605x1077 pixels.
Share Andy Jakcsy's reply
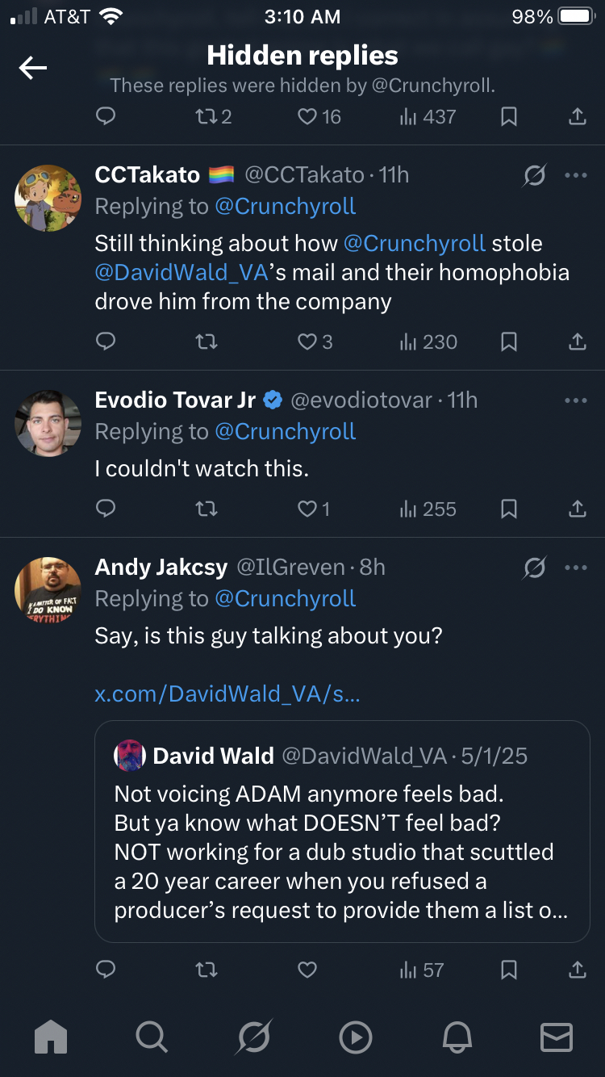point(577,970)
